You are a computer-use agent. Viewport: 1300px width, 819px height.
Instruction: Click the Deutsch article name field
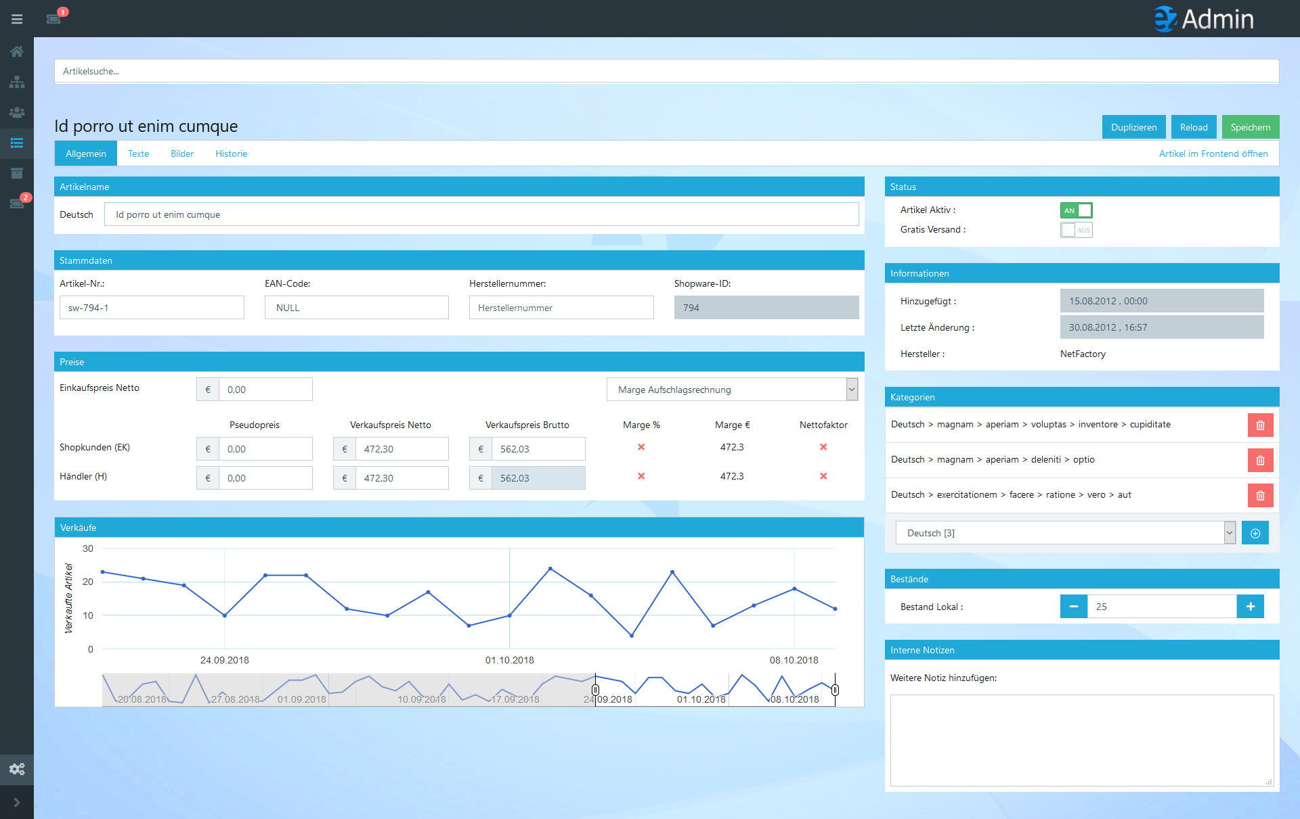pyautogui.click(x=481, y=214)
